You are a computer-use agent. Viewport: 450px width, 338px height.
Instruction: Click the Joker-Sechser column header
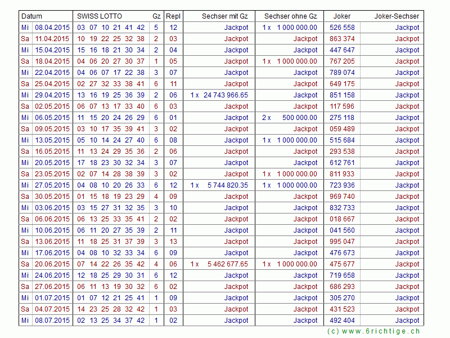(397, 16)
